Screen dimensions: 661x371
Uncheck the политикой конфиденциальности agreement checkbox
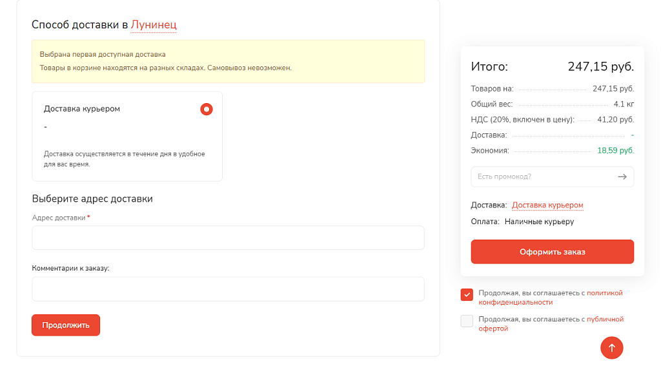(467, 295)
